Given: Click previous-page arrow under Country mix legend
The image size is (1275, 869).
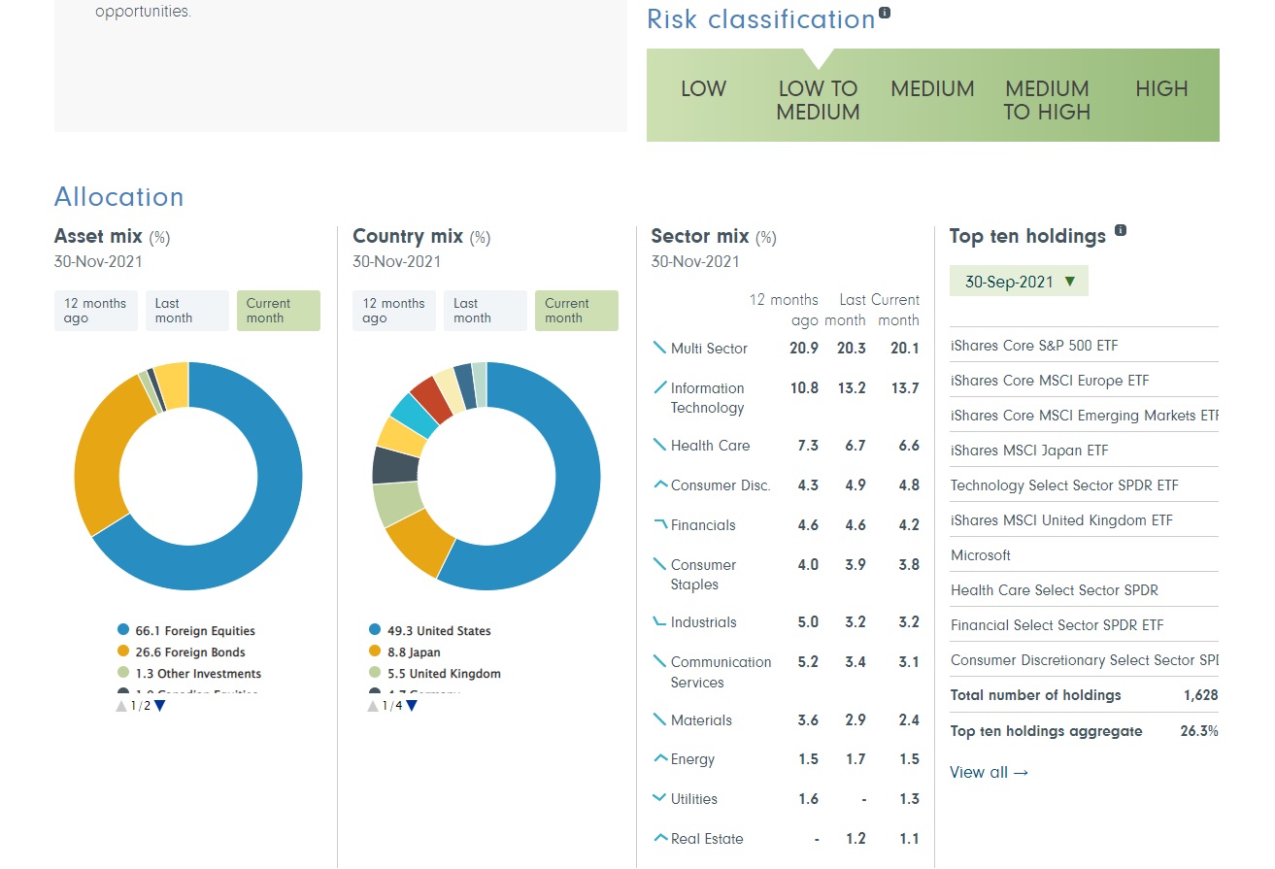Looking at the screenshot, I should click(x=373, y=706).
